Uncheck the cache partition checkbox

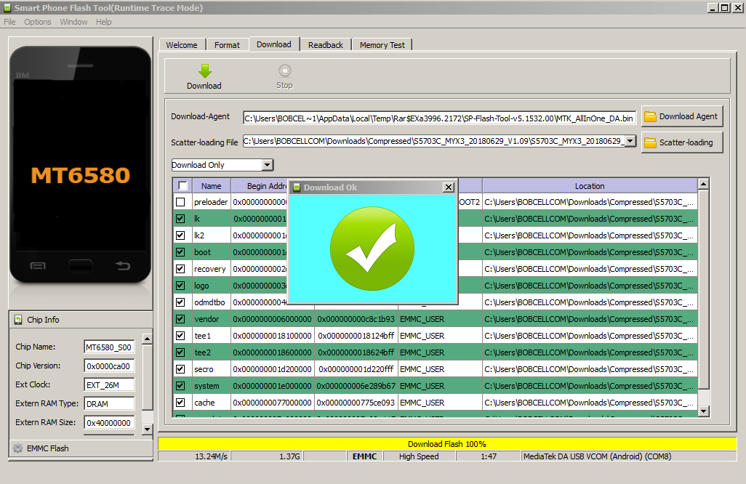pos(180,402)
